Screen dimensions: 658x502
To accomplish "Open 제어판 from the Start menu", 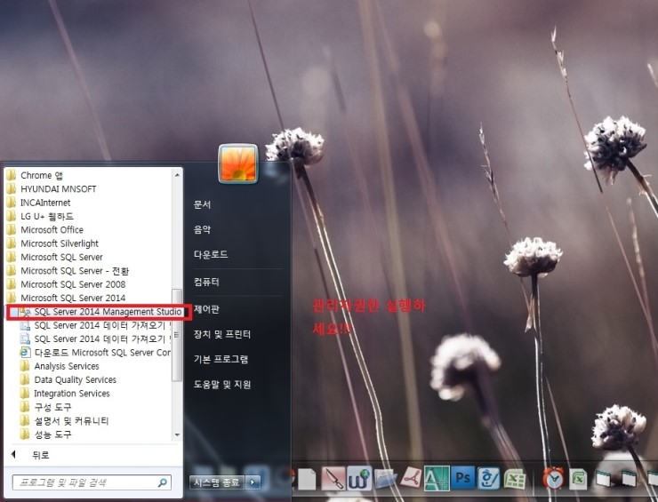I will point(206,309).
